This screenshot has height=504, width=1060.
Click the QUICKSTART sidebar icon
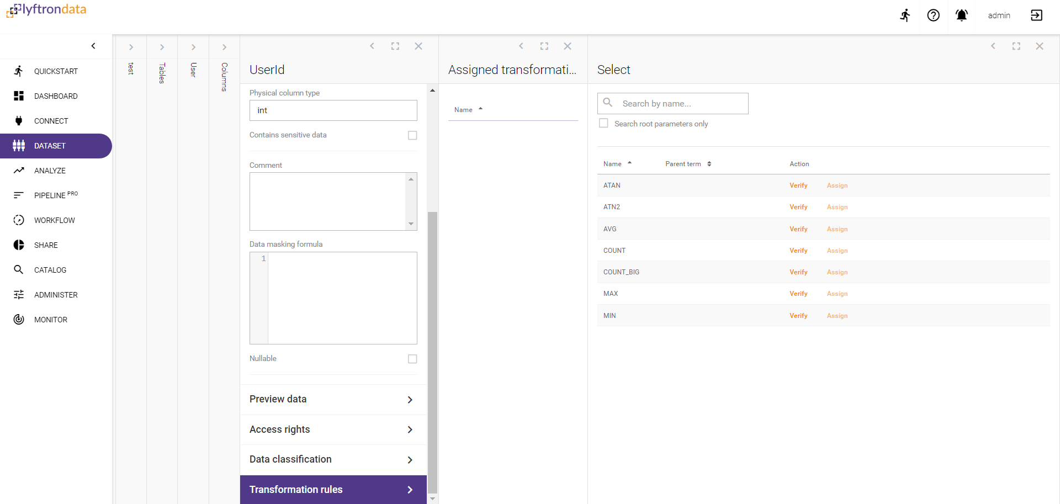click(19, 71)
